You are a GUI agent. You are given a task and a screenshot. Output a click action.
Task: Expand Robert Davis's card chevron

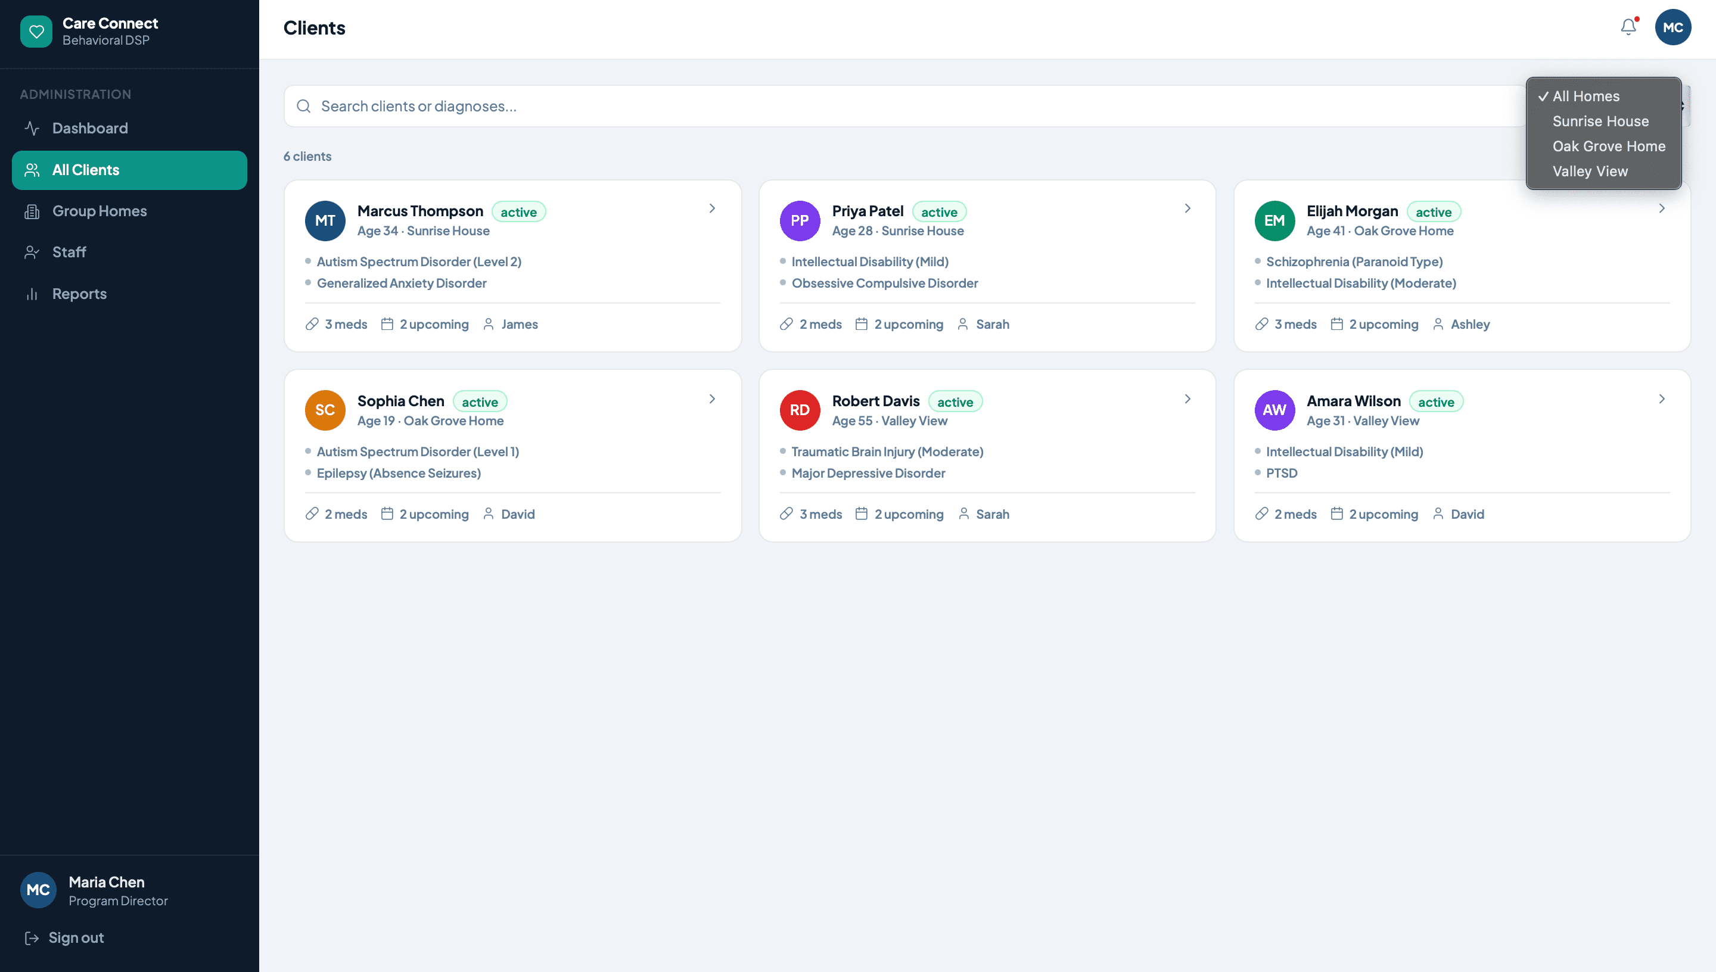click(x=1188, y=399)
